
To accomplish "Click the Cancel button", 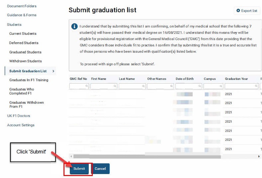I will pyautogui.click(x=100, y=169).
